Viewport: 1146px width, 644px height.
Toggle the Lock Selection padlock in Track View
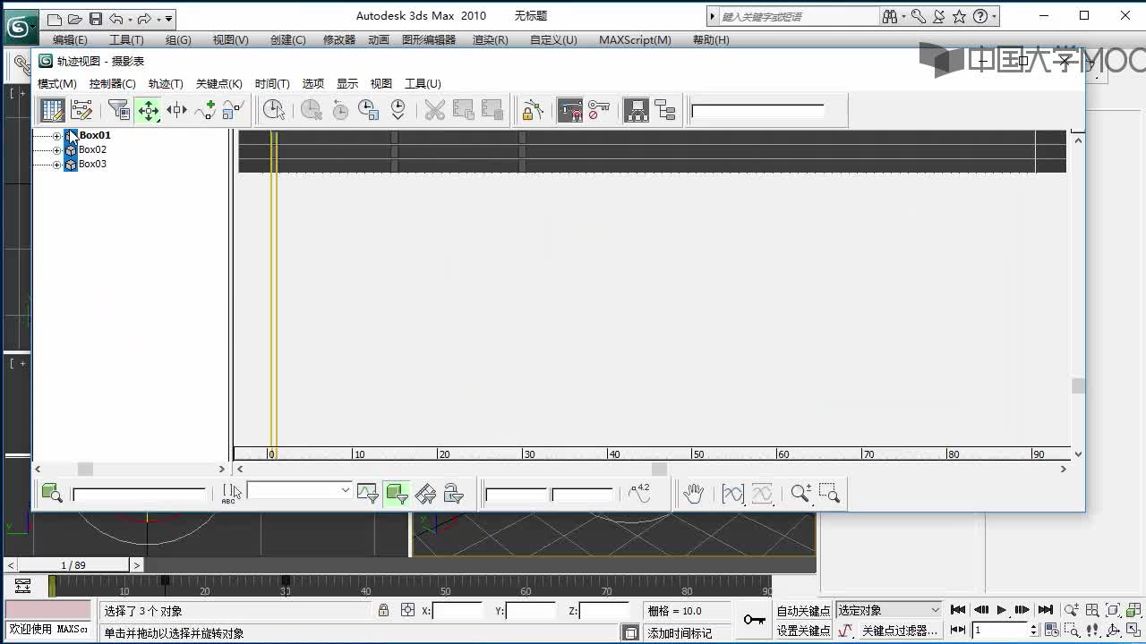click(x=533, y=110)
